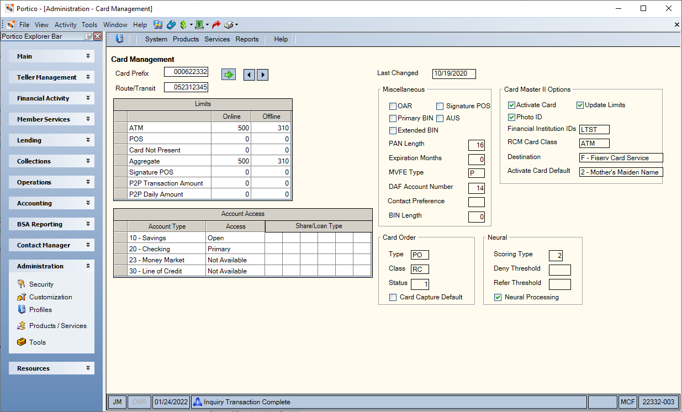This screenshot has width=682, height=412.
Task: Open the Window menu
Action: coord(115,24)
